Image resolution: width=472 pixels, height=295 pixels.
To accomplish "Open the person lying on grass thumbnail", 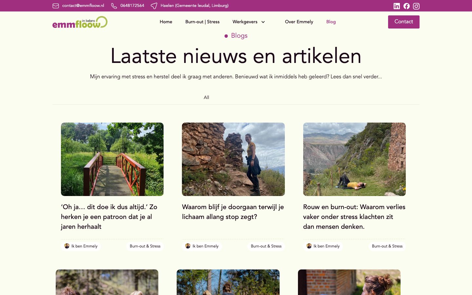I will pos(354,159).
